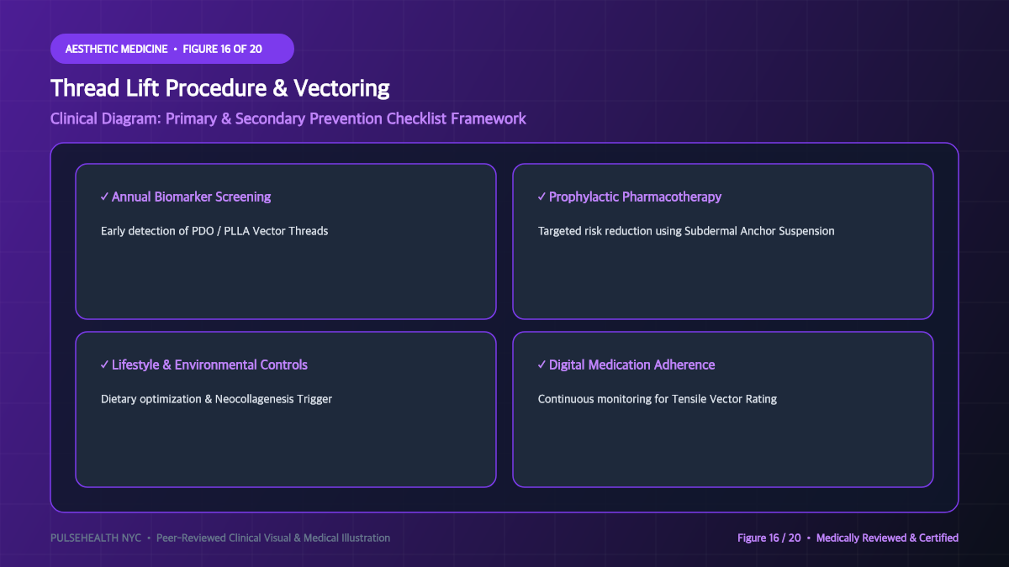The image size is (1009, 567).
Task: Select the Prophylactic Pharmacotherapy heading
Action: [630, 197]
